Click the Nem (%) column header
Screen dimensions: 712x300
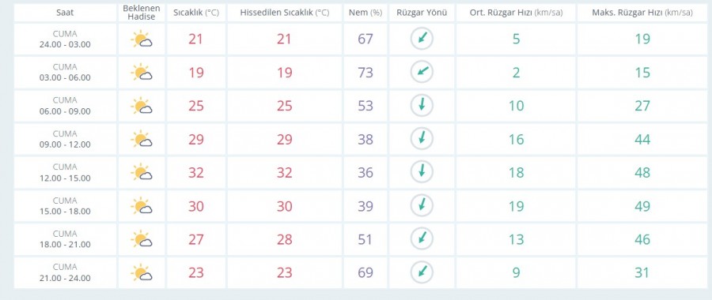point(365,13)
